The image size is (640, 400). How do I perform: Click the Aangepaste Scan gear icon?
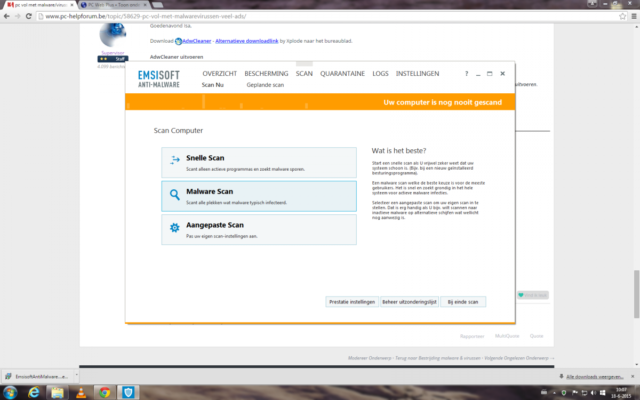point(175,228)
